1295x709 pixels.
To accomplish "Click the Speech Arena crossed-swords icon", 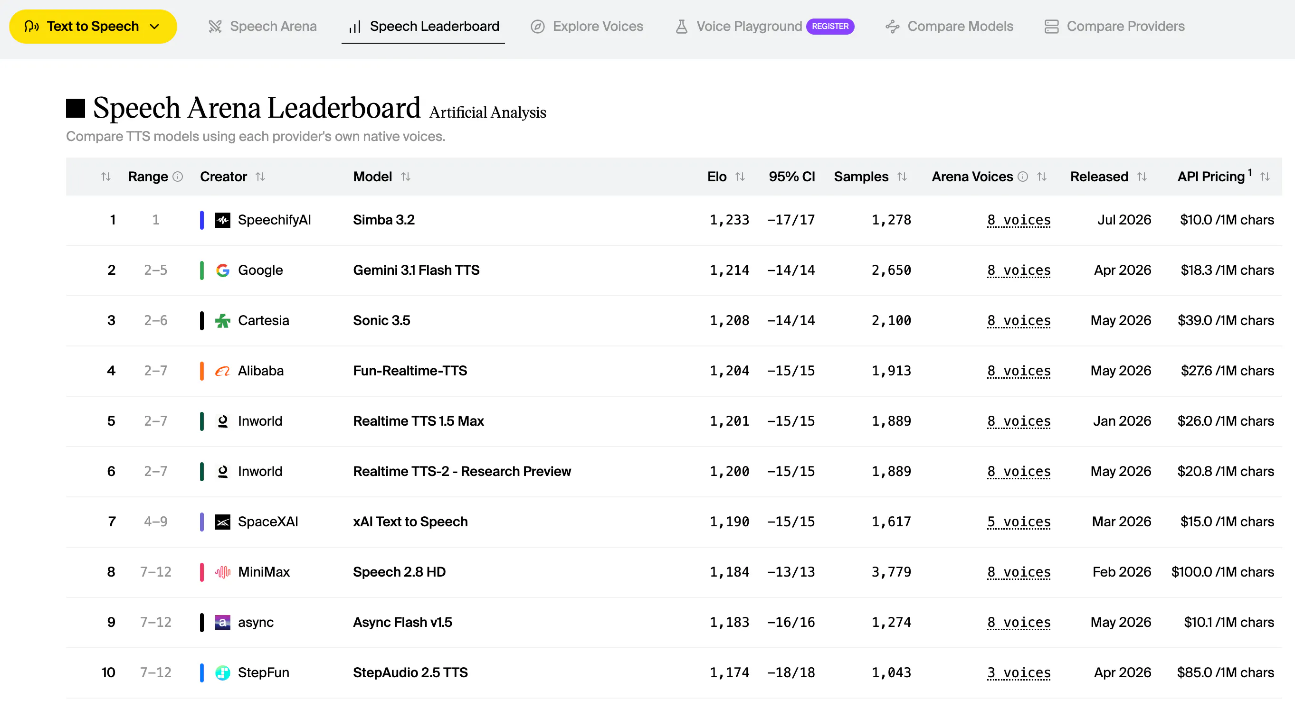I will tap(215, 26).
